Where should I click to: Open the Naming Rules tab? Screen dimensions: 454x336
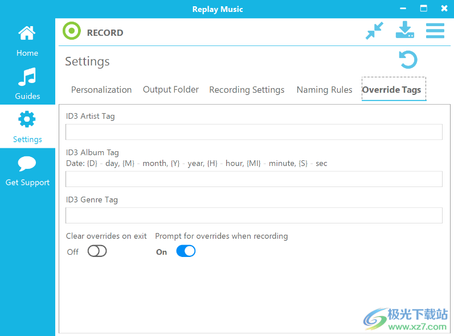point(324,90)
